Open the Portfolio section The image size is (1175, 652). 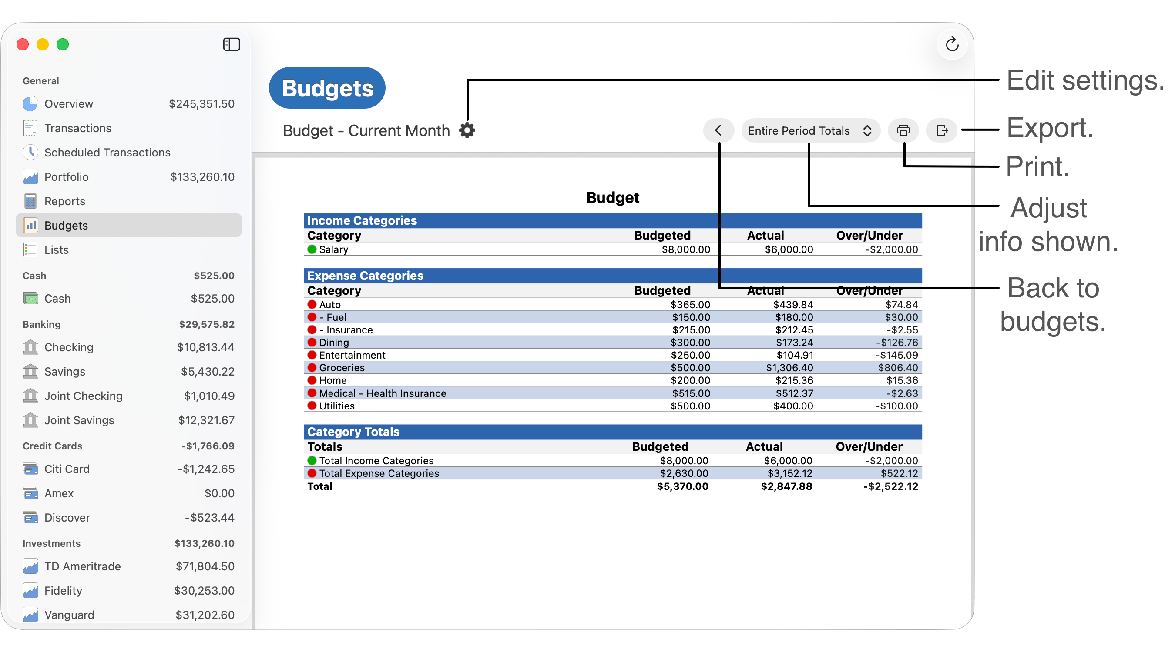pos(66,177)
